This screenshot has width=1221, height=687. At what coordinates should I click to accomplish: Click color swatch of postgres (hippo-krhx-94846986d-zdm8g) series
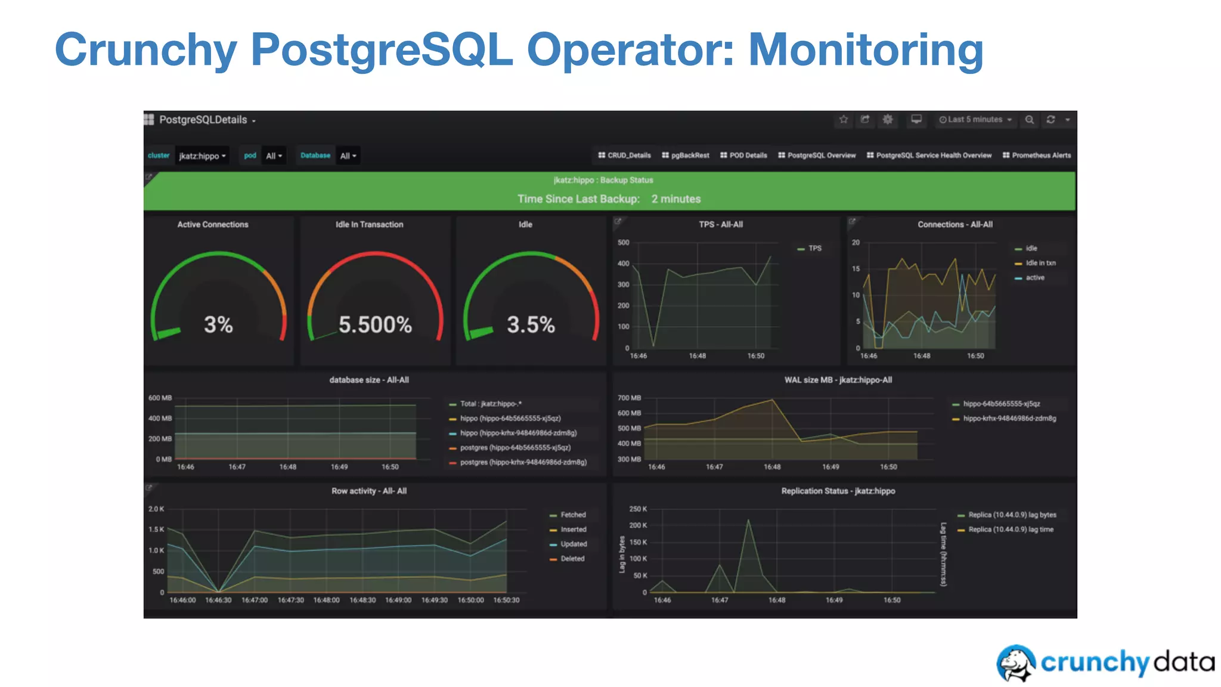(x=453, y=463)
